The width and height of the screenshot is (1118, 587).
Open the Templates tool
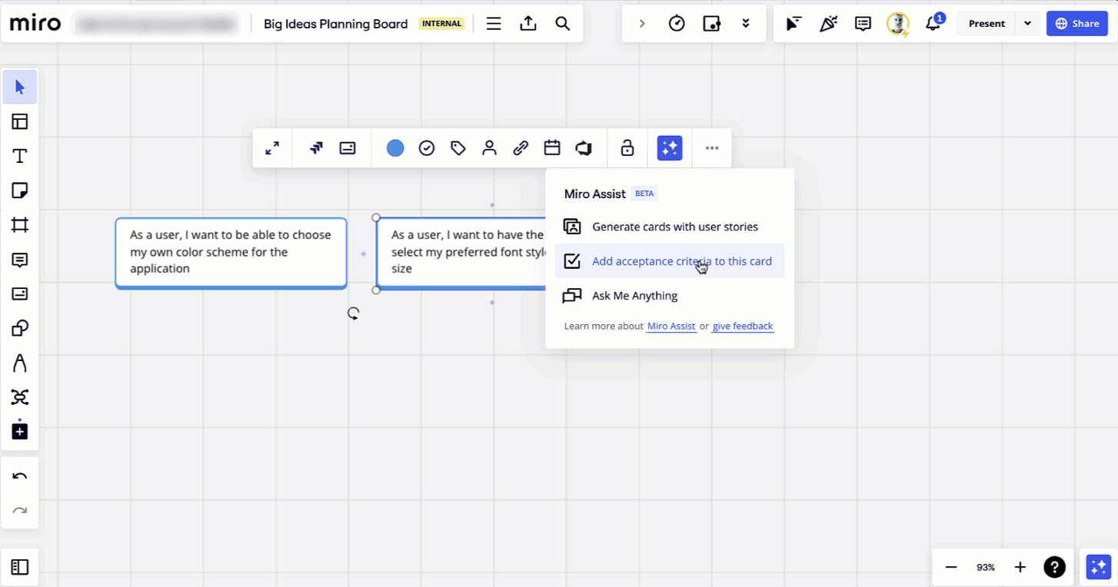(x=20, y=121)
